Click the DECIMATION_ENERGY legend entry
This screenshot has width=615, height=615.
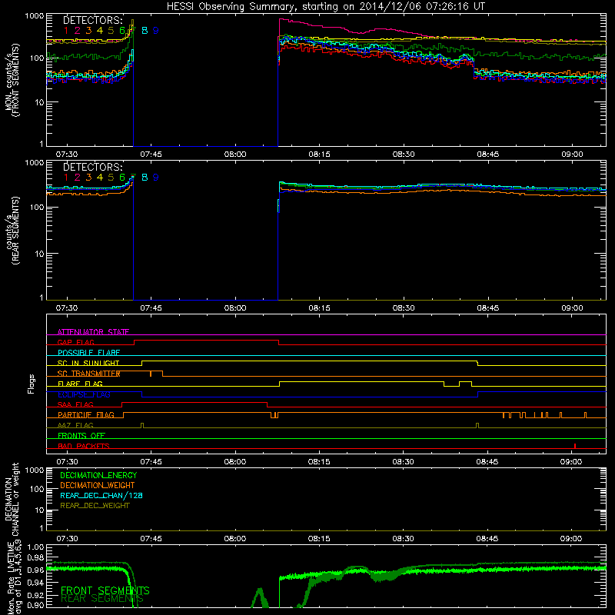98,475
